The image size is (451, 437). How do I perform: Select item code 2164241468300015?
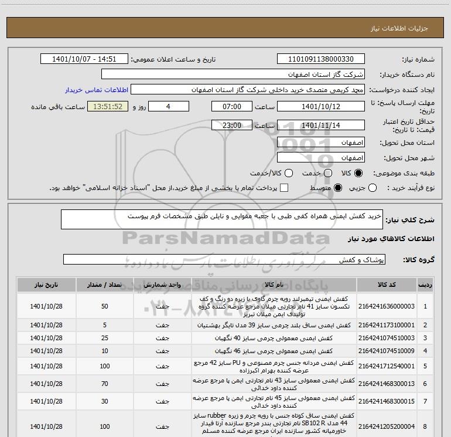tap(387, 401)
